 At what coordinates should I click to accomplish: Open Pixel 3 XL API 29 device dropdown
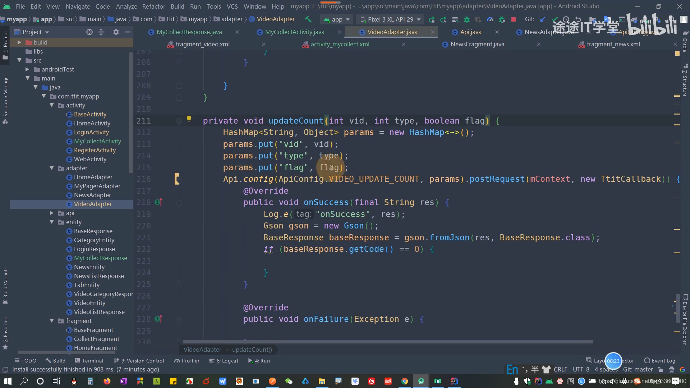(x=390, y=19)
